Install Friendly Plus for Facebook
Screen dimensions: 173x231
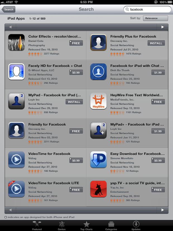(x=156, y=43)
